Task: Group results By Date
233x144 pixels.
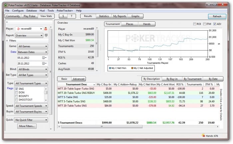Action: tap(213, 79)
